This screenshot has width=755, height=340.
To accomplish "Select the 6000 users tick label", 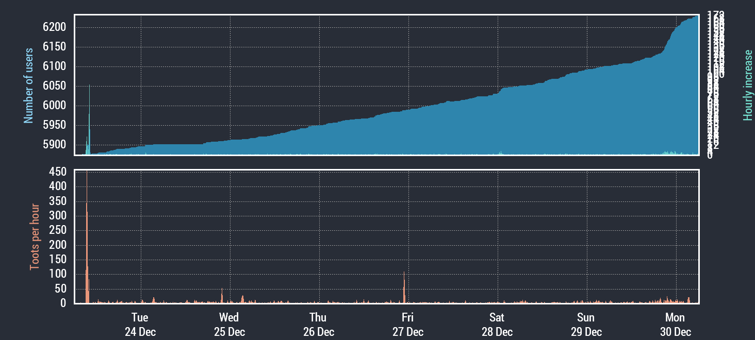I will point(55,106).
